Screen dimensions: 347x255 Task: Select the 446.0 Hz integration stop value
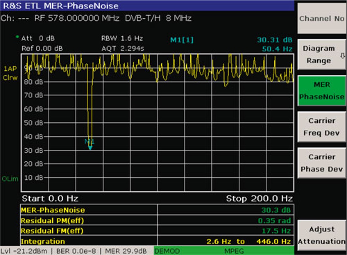[274, 242]
